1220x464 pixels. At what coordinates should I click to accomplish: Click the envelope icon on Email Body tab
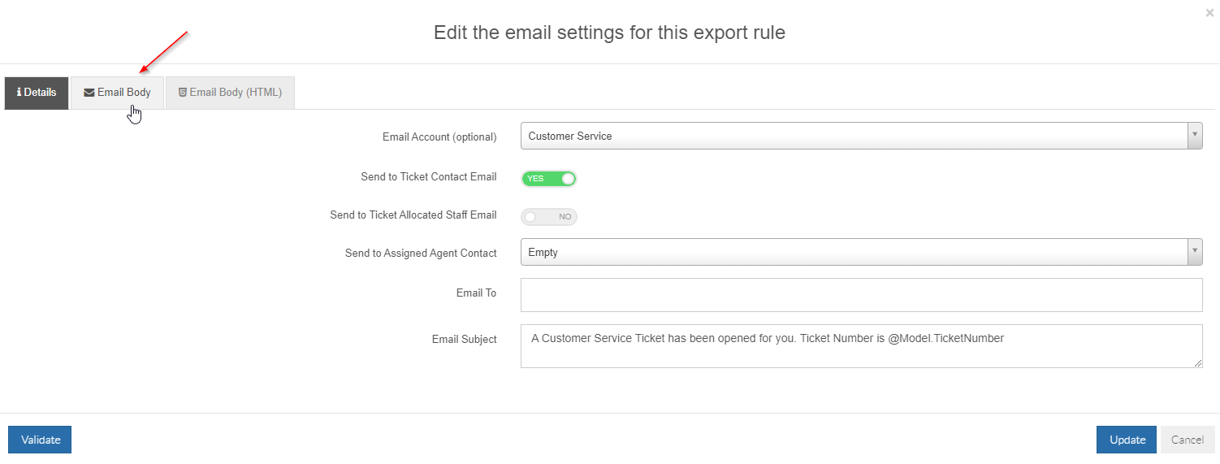point(89,93)
